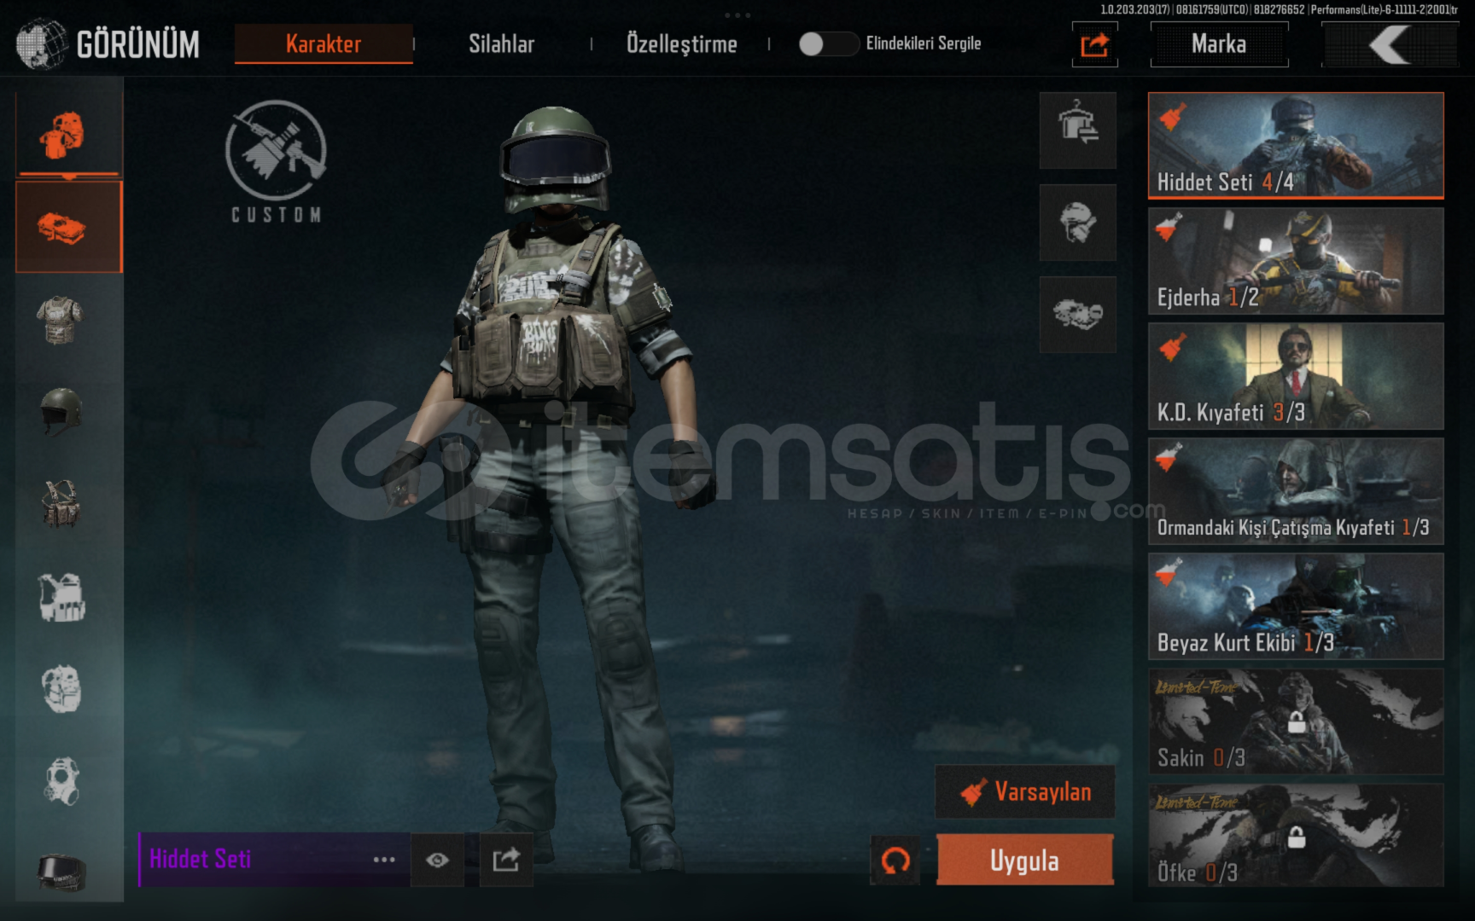Viewport: 1475px width, 921px height.
Task: Click the GÖRÜNÜM globe logo
Action: [x=41, y=43]
